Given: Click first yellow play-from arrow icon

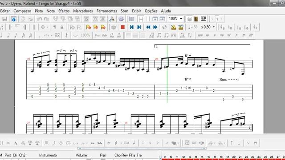Looking at the screenshot, I should [x=89, y=27].
